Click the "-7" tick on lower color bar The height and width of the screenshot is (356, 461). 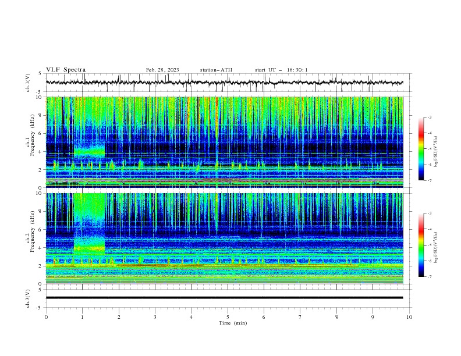(429, 276)
